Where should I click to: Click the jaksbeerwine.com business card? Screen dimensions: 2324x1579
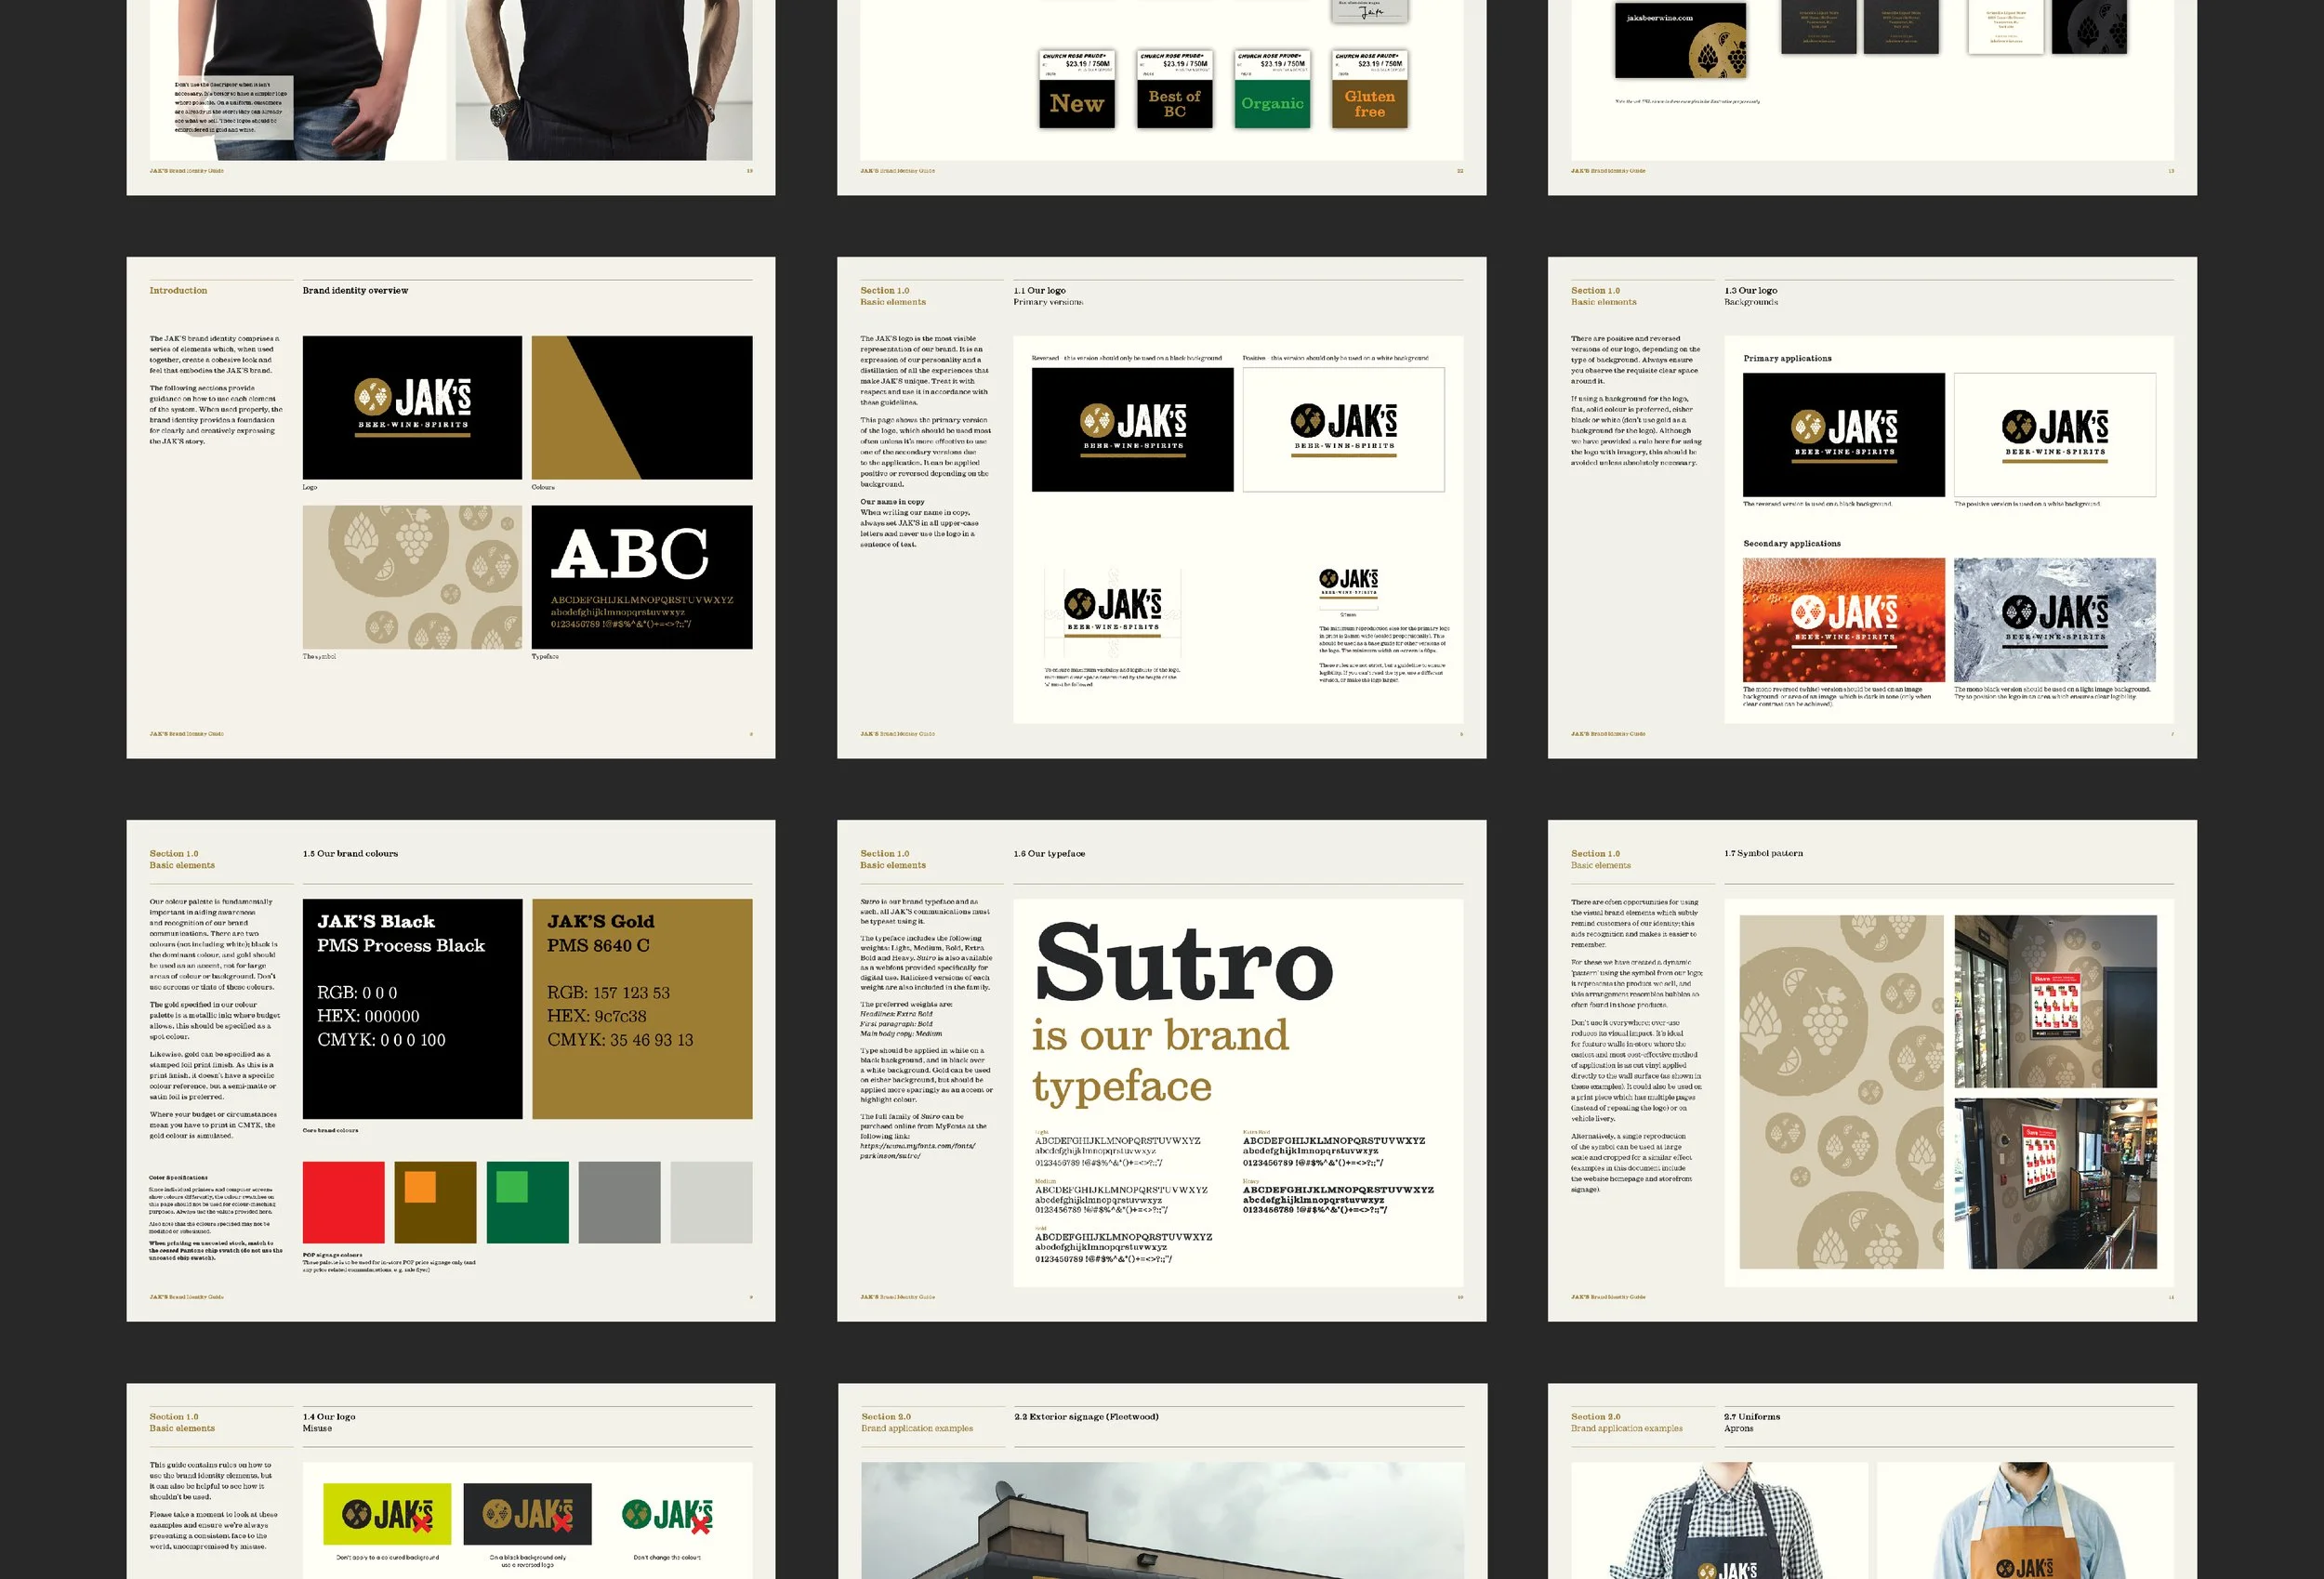tap(1680, 40)
